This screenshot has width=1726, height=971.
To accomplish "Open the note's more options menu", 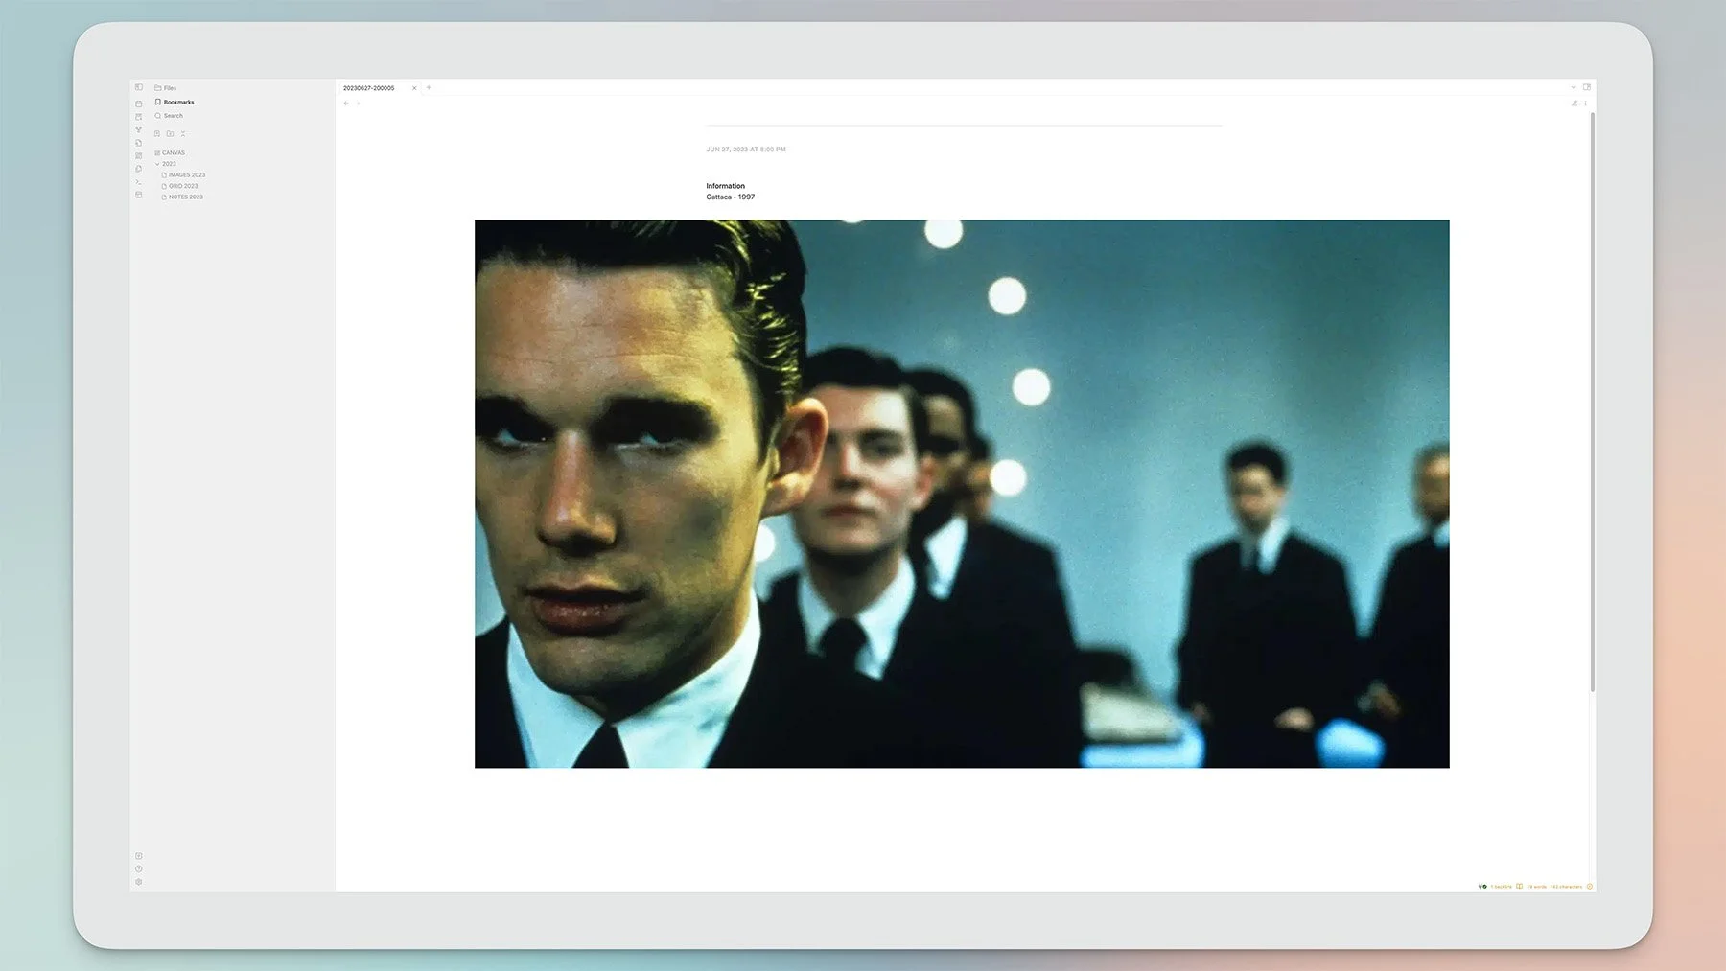I will 1586,104.
